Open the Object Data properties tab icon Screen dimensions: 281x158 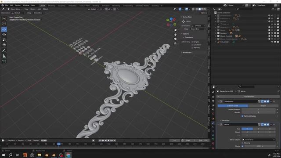(213, 139)
